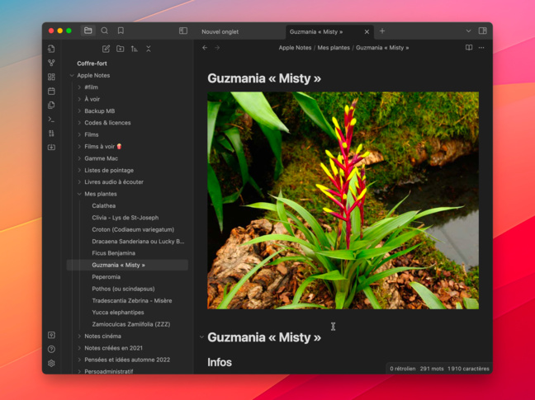Open the help question mark icon

click(x=51, y=349)
